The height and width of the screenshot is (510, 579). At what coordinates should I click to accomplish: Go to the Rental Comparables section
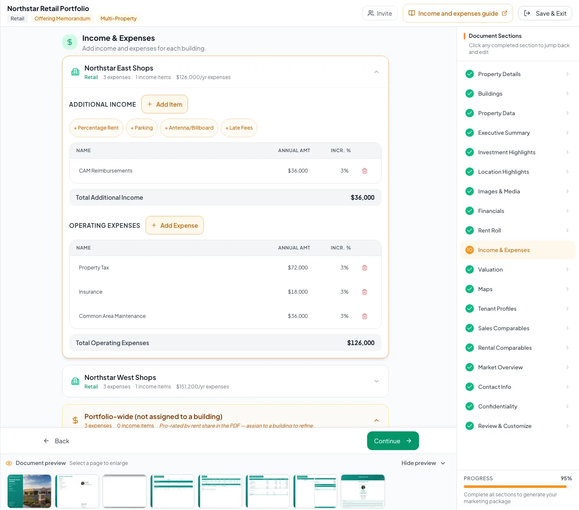518,348
